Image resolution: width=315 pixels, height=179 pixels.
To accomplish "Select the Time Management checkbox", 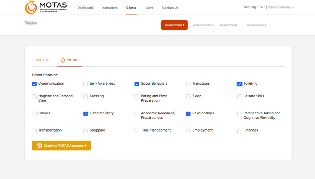I will [x=137, y=131].
